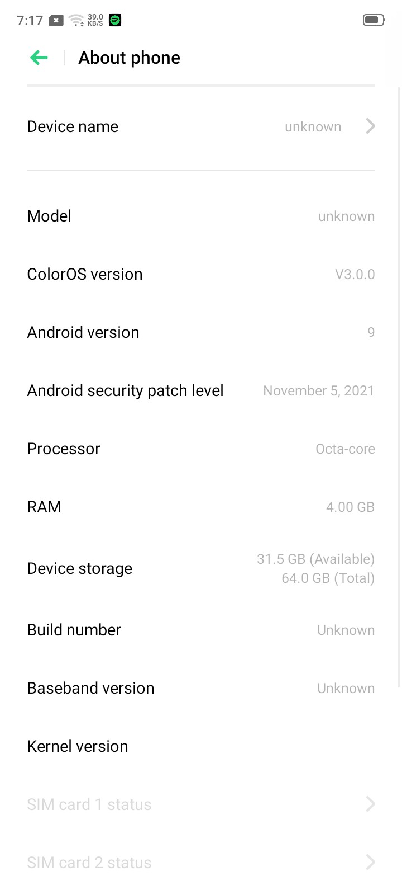Viewport: 402px width, 895px height.
Task: Open SIM card 1 status chevron
Action: point(370,804)
